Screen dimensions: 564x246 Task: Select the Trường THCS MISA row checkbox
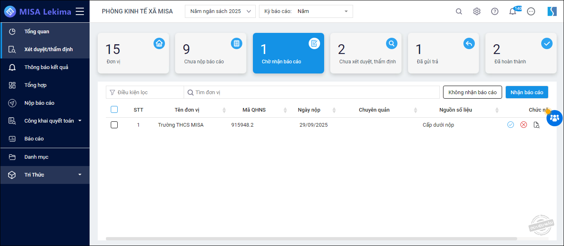pos(114,125)
